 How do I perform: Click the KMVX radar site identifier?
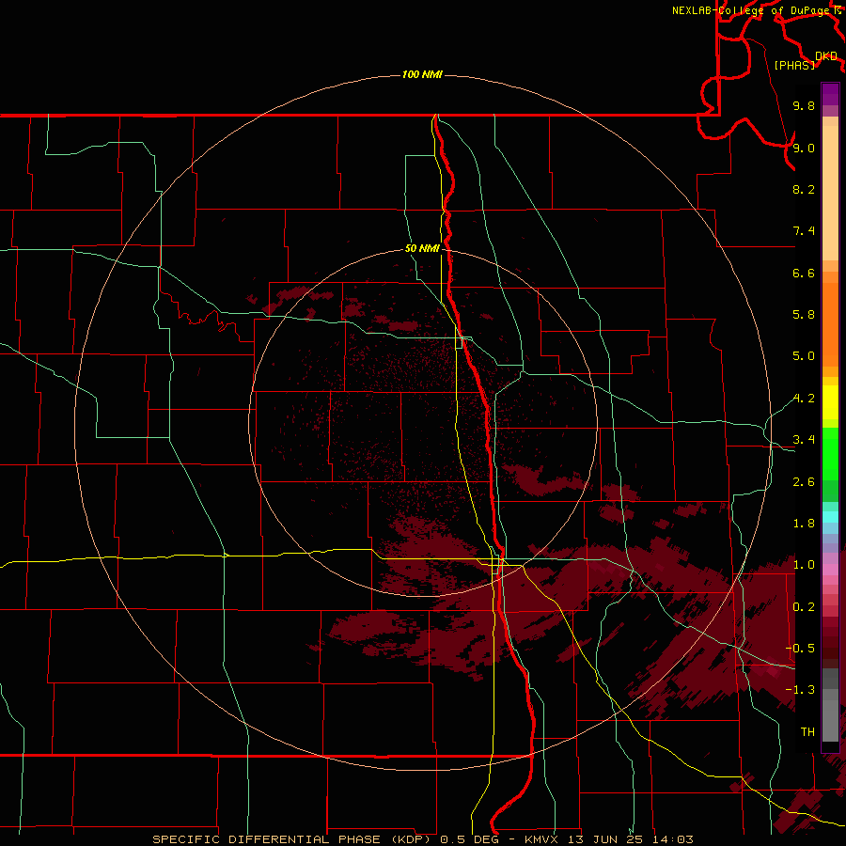click(x=541, y=839)
